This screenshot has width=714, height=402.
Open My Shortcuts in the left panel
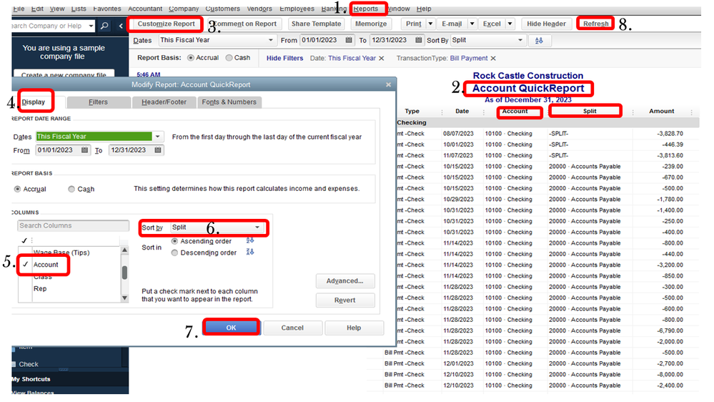(31, 379)
